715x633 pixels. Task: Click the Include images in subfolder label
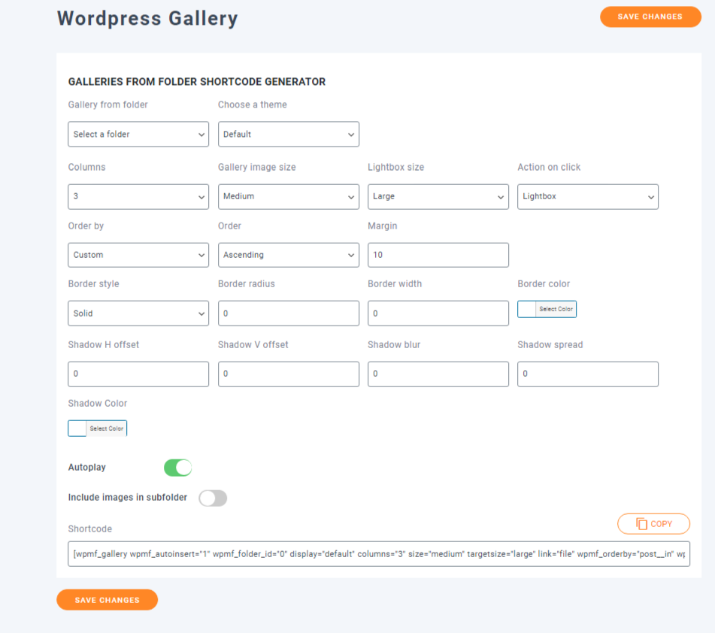[x=128, y=498]
